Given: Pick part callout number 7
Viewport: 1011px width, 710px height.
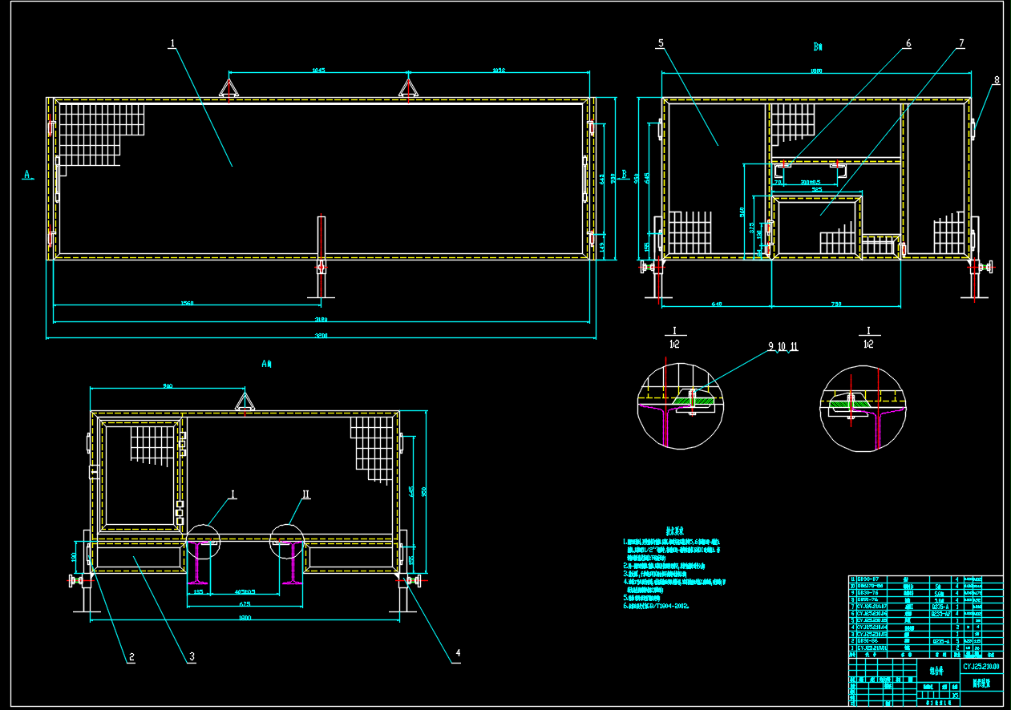Looking at the screenshot, I should [x=960, y=45].
